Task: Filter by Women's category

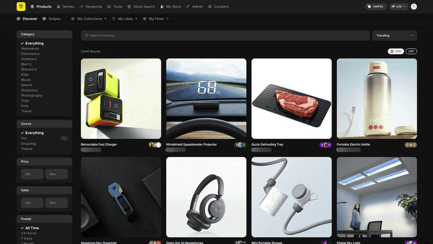Action: [x=29, y=70]
